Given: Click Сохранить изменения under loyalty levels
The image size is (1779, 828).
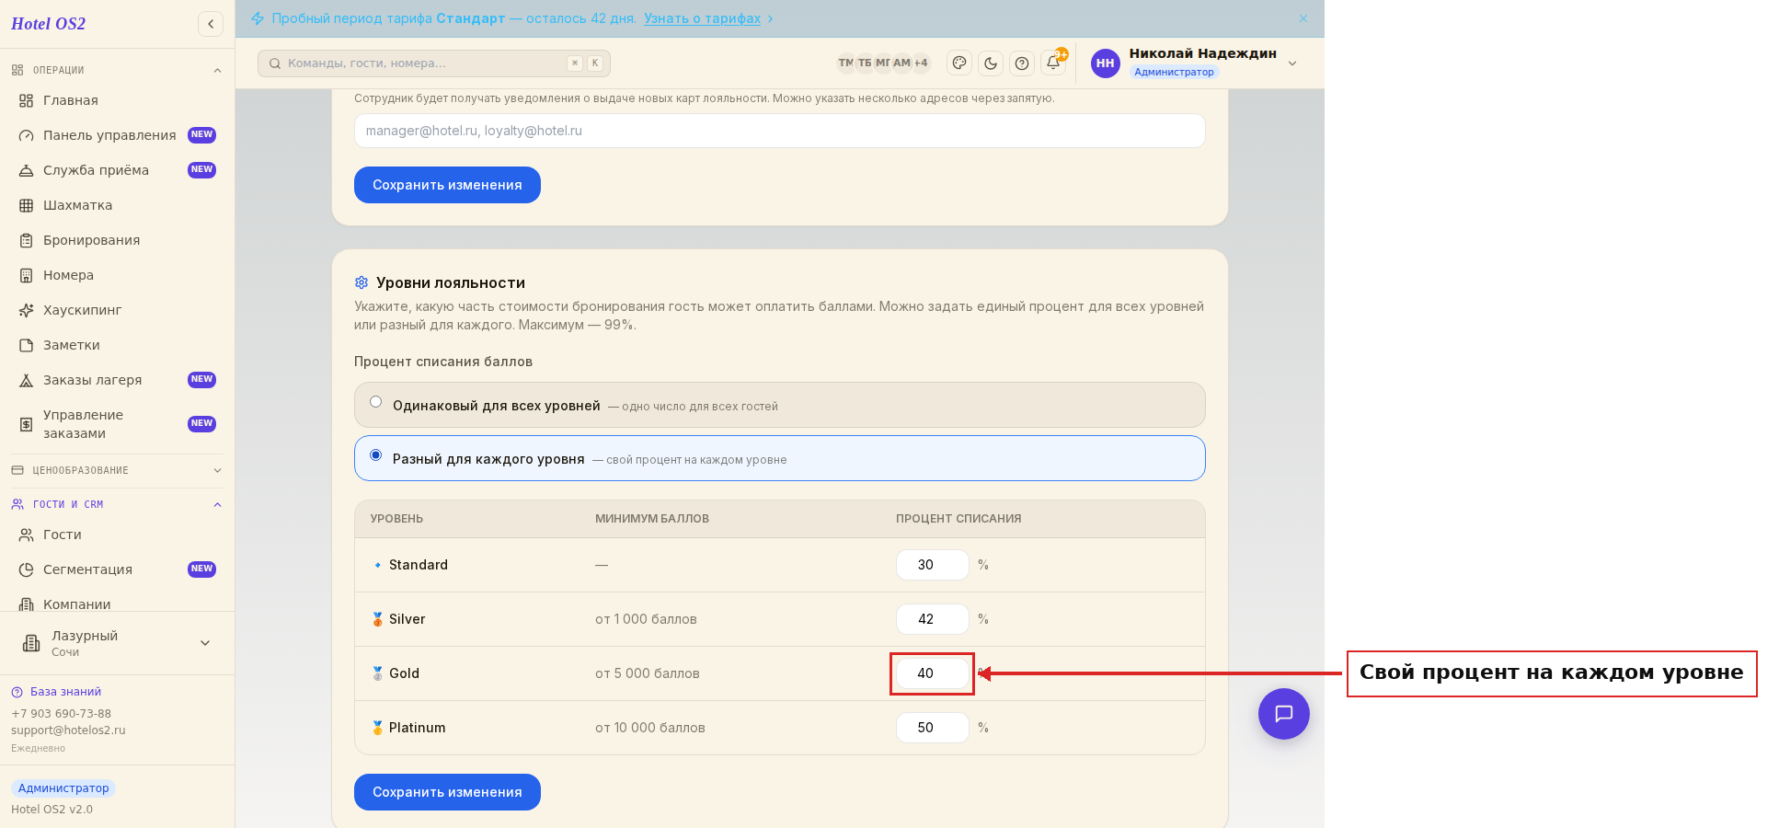Looking at the screenshot, I should coord(447,792).
